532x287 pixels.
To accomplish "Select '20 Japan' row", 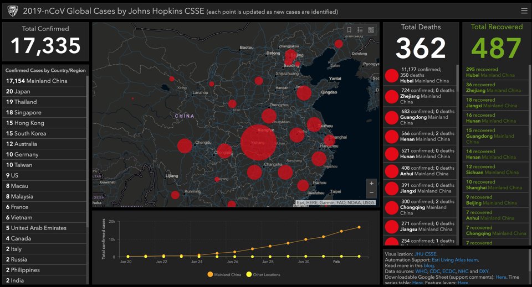I will pos(44,91).
